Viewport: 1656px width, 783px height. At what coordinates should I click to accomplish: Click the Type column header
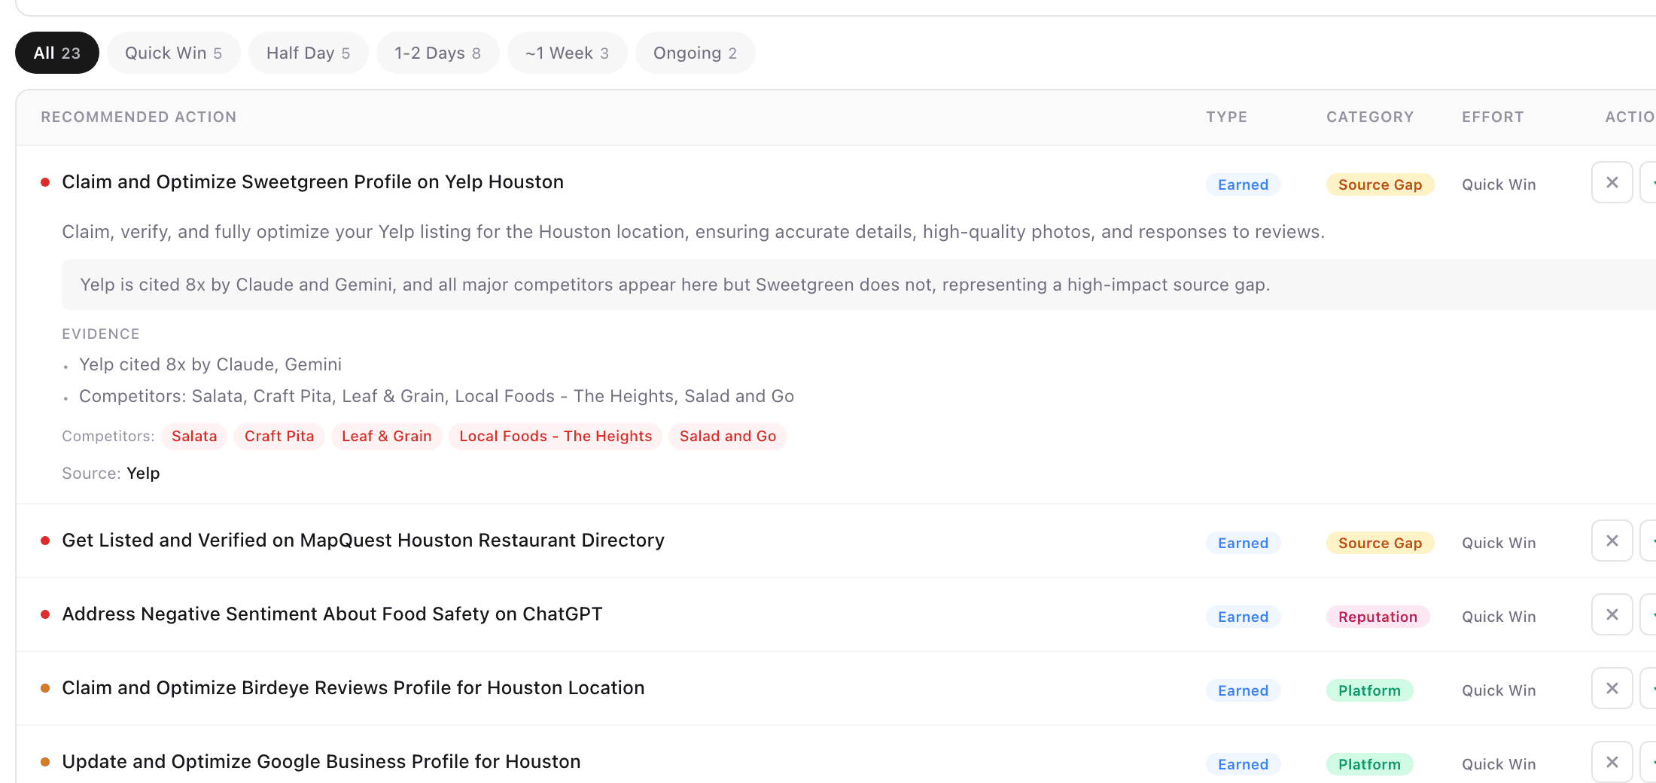tap(1227, 117)
